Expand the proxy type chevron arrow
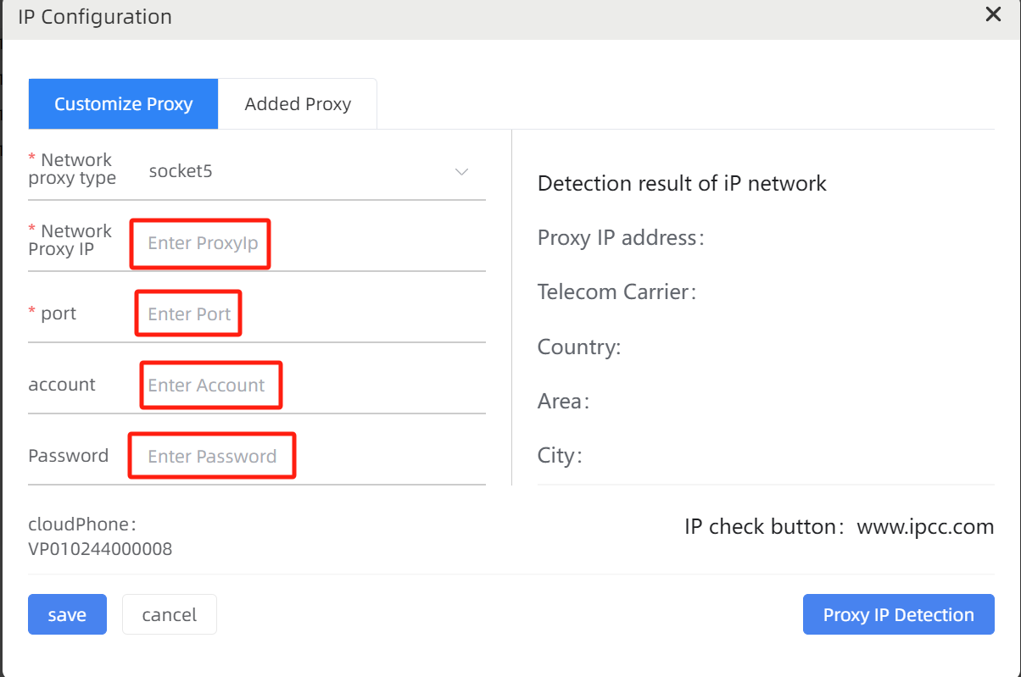The width and height of the screenshot is (1021, 677). [x=461, y=172]
